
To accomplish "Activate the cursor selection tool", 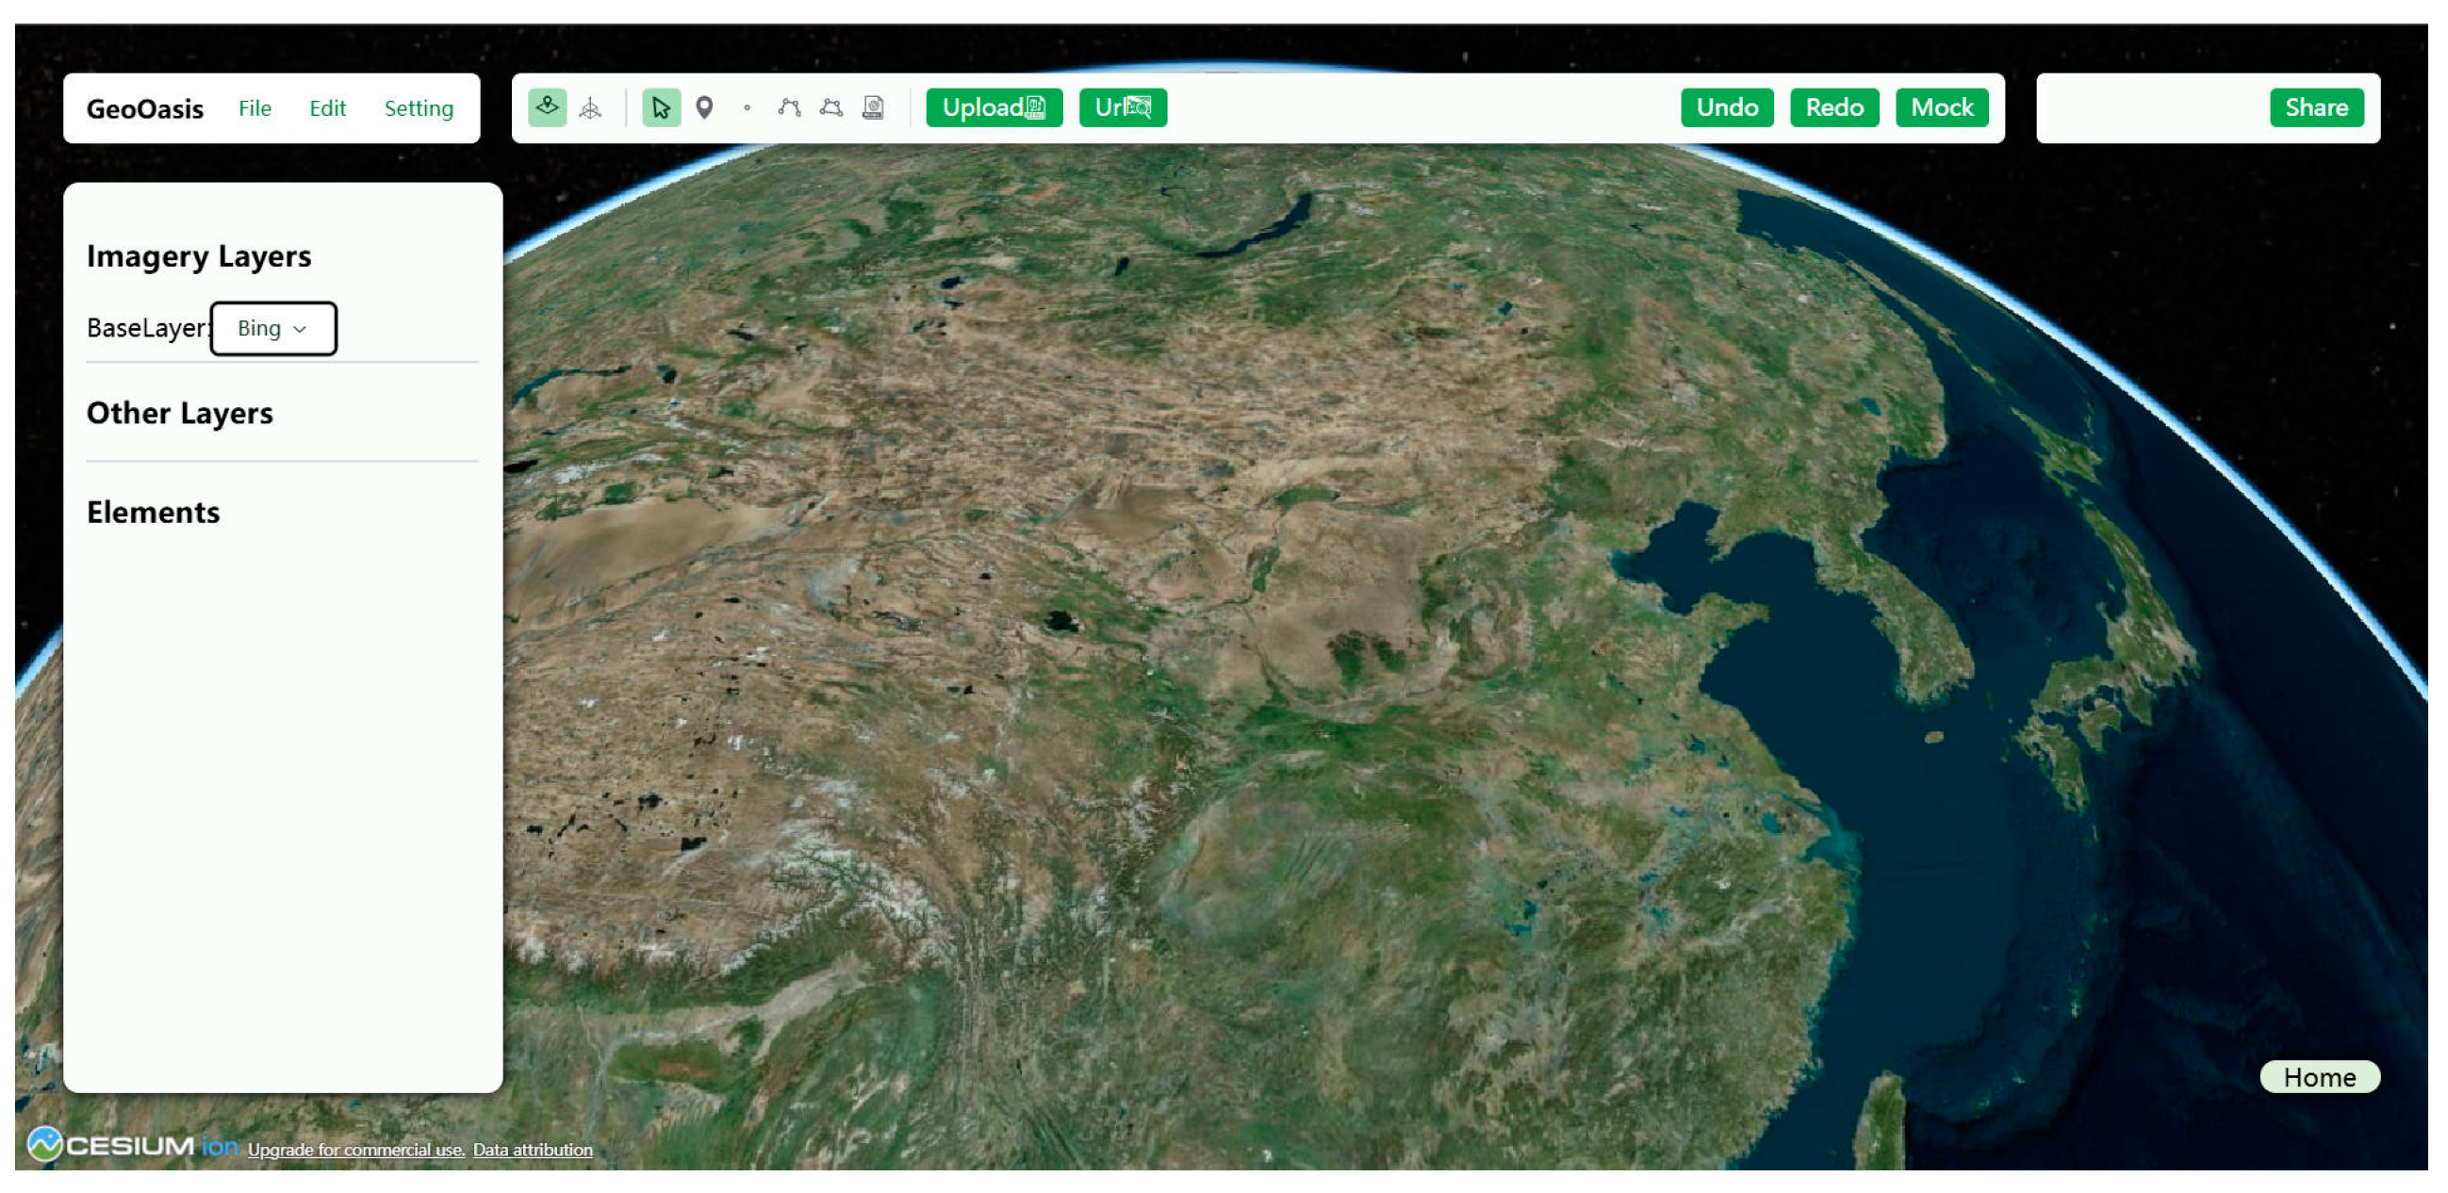I will 661,108.
